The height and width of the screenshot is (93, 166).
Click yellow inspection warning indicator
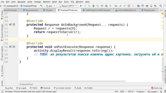point(162,14)
